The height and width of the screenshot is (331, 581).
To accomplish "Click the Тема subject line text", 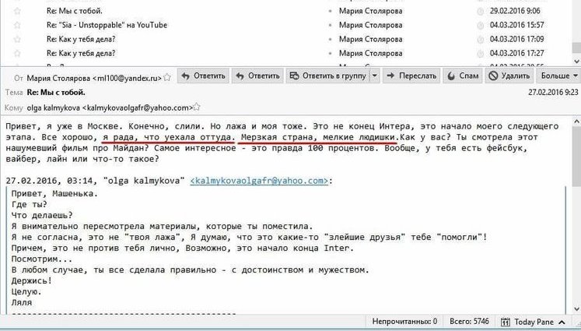I will [56, 93].
